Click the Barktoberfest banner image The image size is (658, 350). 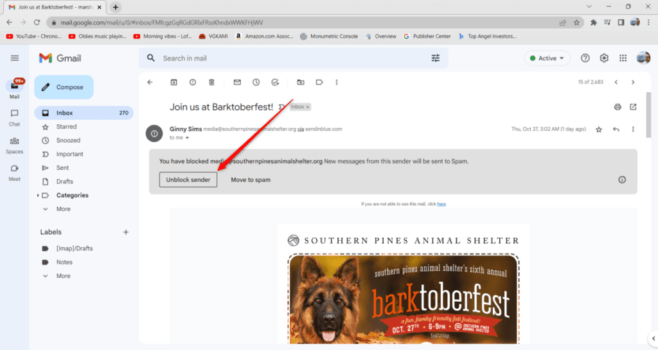[404, 299]
